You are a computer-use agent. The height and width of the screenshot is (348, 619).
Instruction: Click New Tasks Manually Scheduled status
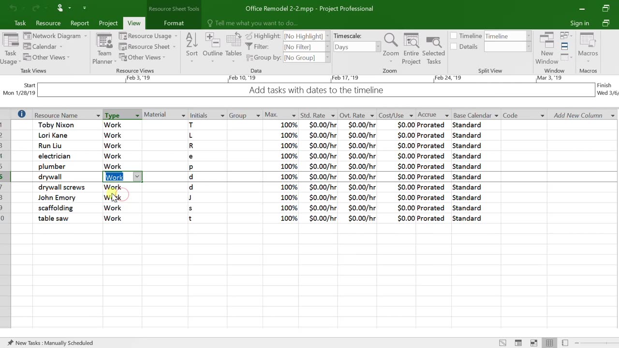(49, 343)
